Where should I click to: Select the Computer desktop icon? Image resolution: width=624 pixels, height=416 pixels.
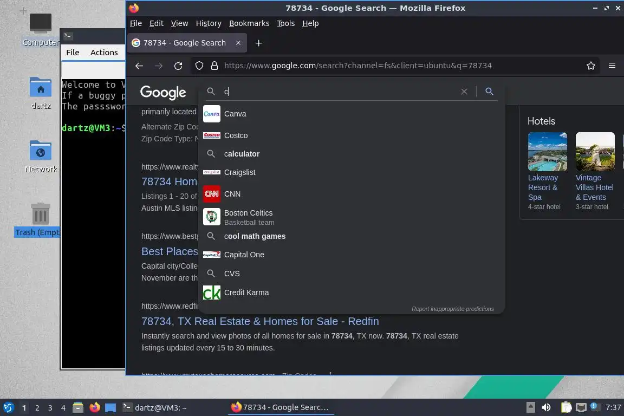[x=41, y=30]
